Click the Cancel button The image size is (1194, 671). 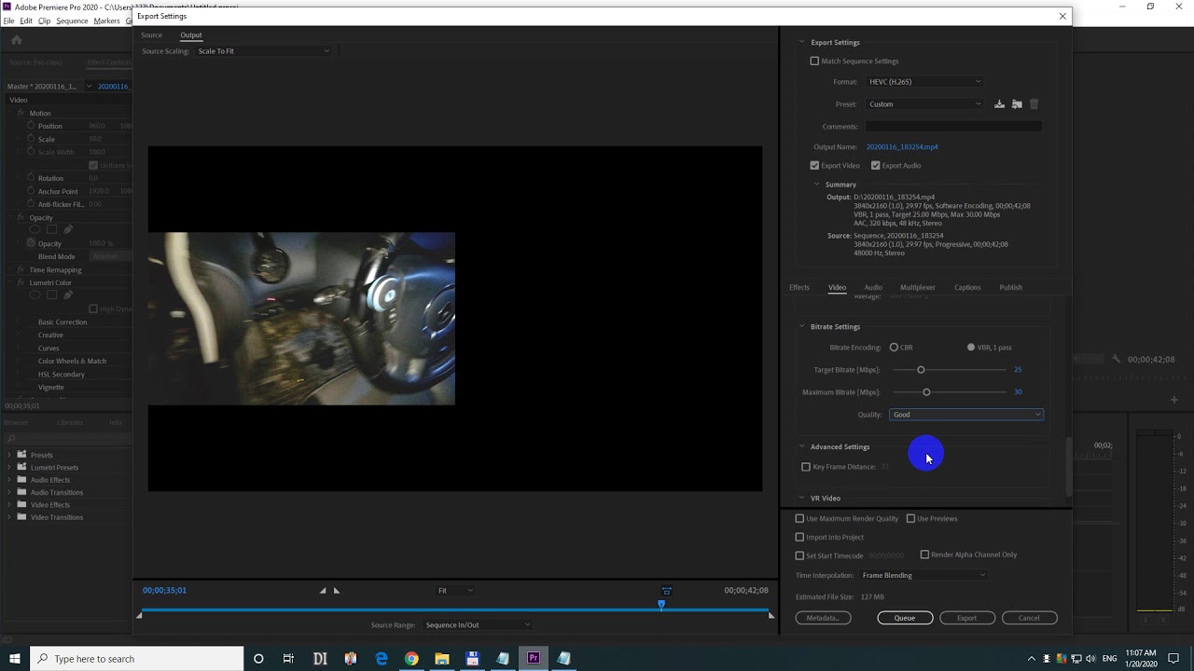pyautogui.click(x=1029, y=618)
